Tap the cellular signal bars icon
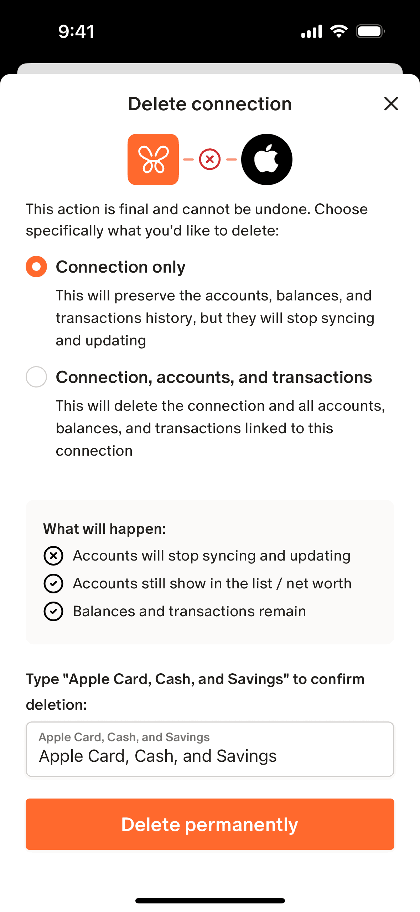 click(312, 31)
